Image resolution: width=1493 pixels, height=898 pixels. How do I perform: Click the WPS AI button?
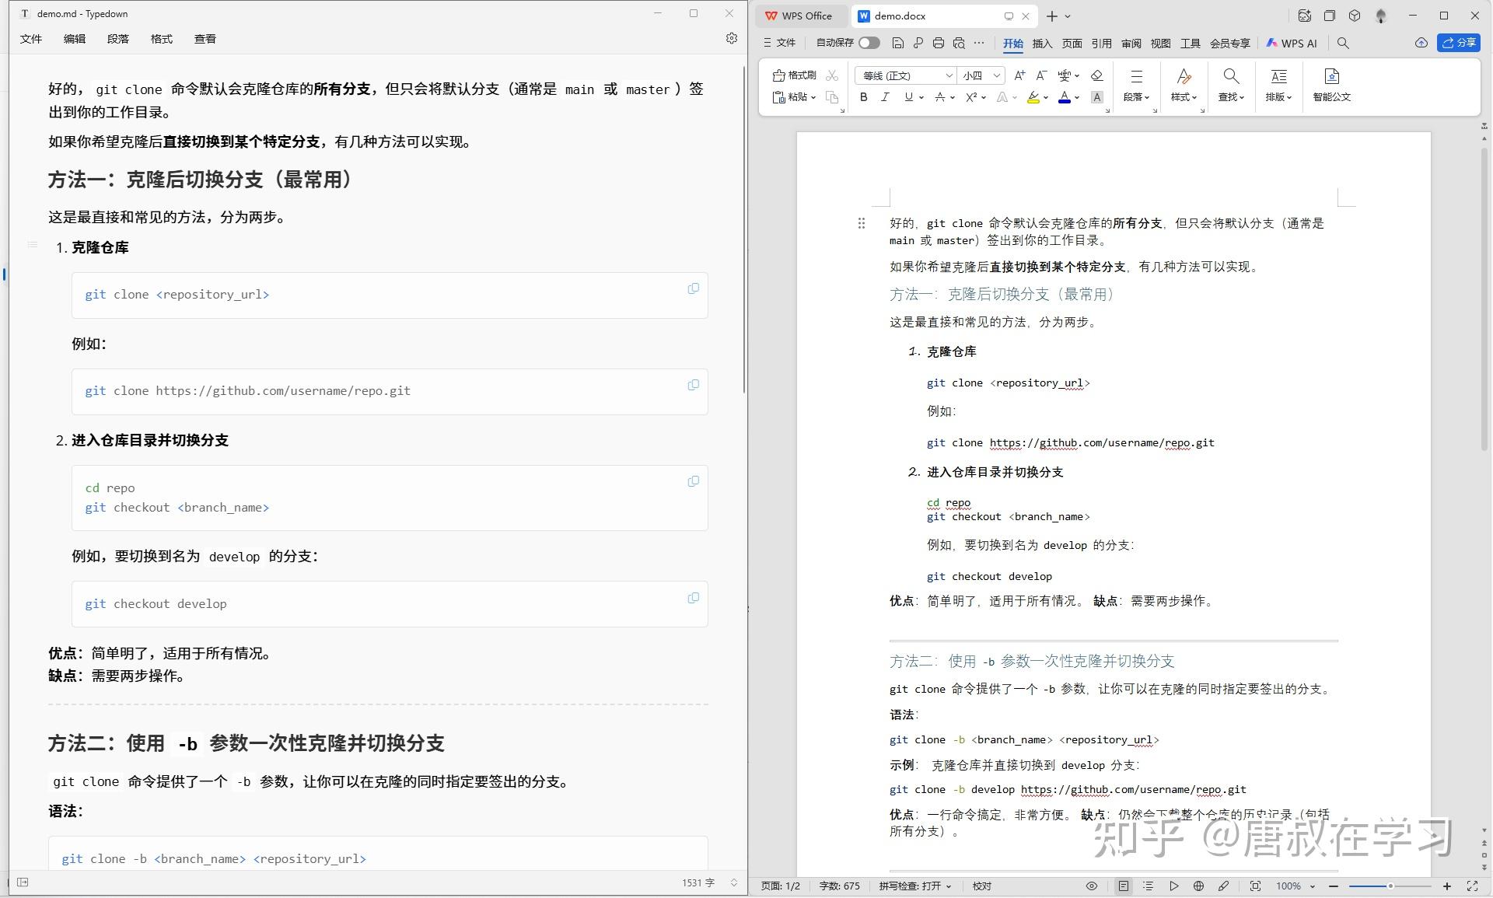pyautogui.click(x=1292, y=44)
